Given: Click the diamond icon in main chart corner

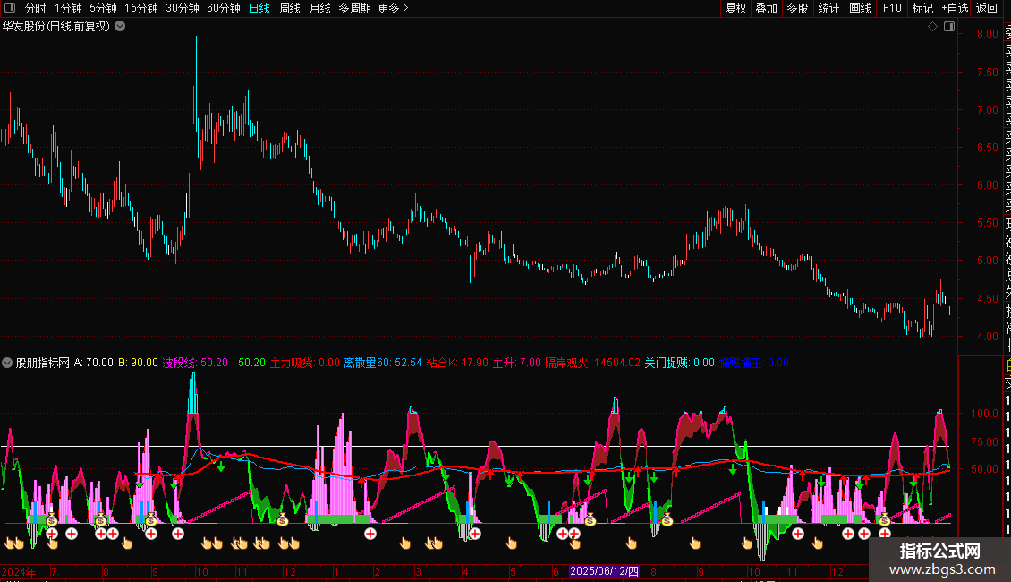Looking at the screenshot, I should click(932, 27).
